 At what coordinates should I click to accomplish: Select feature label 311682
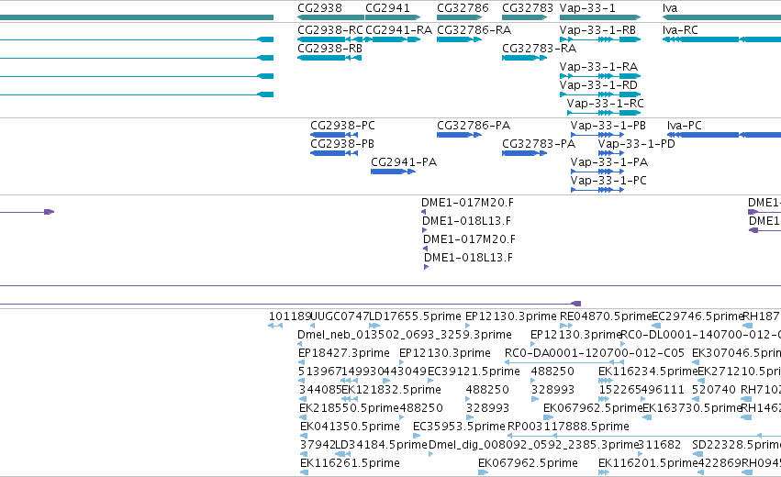pos(660,445)
